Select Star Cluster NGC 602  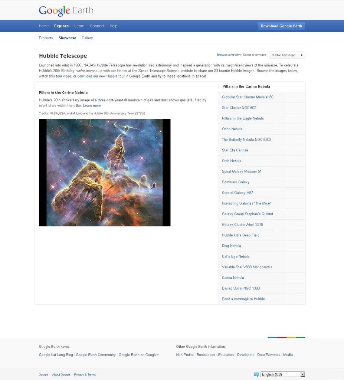[x=262, y=108]
